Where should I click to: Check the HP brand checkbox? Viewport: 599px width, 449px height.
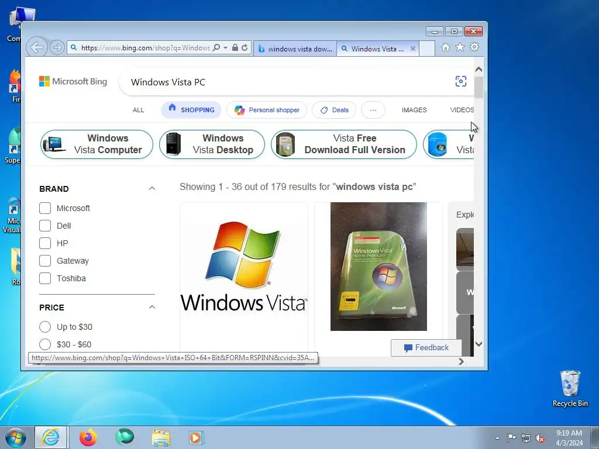coord(45,243)
